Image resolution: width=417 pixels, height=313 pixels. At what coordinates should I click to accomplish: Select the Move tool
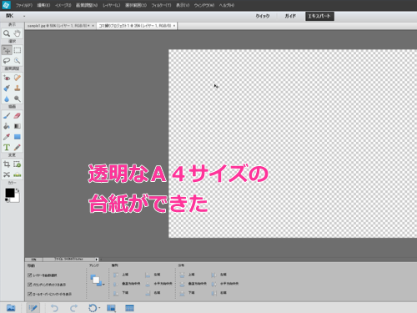coord(7,50)
